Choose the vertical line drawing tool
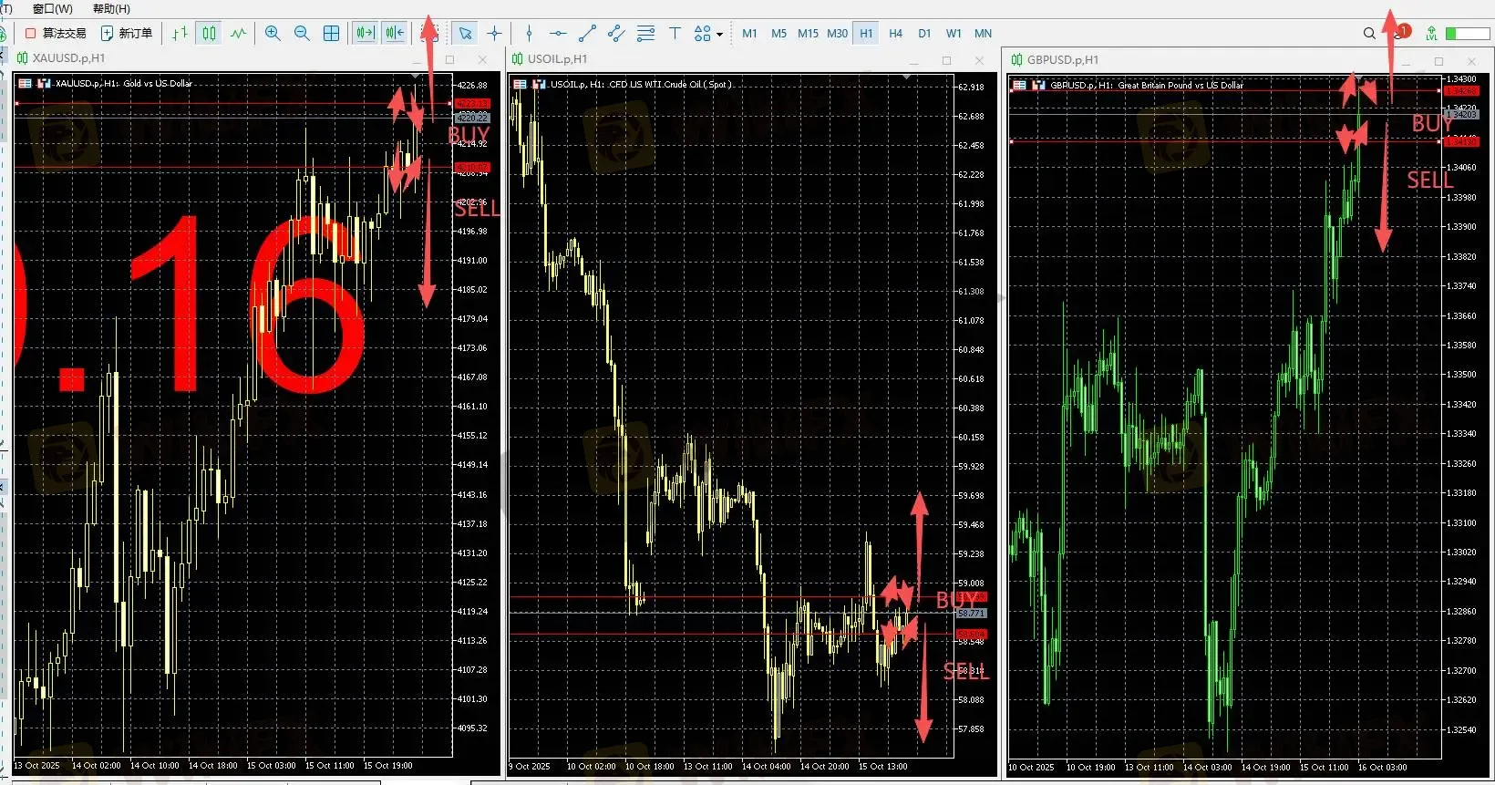 pyautogui.click(x=529, y=34)
